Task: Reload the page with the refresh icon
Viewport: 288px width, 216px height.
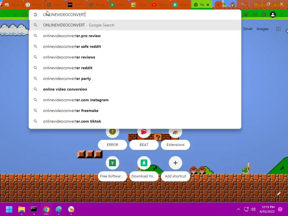Action: pos(24,15)
